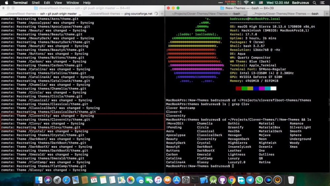This screenshot has height=186, width=330.
Task: Open Android Studio icon in dock
Action: pos(213,180)
